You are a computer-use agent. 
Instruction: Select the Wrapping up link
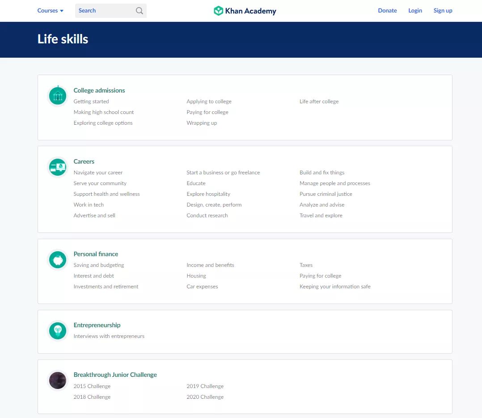pyautogui.click(x=202, y=123)
